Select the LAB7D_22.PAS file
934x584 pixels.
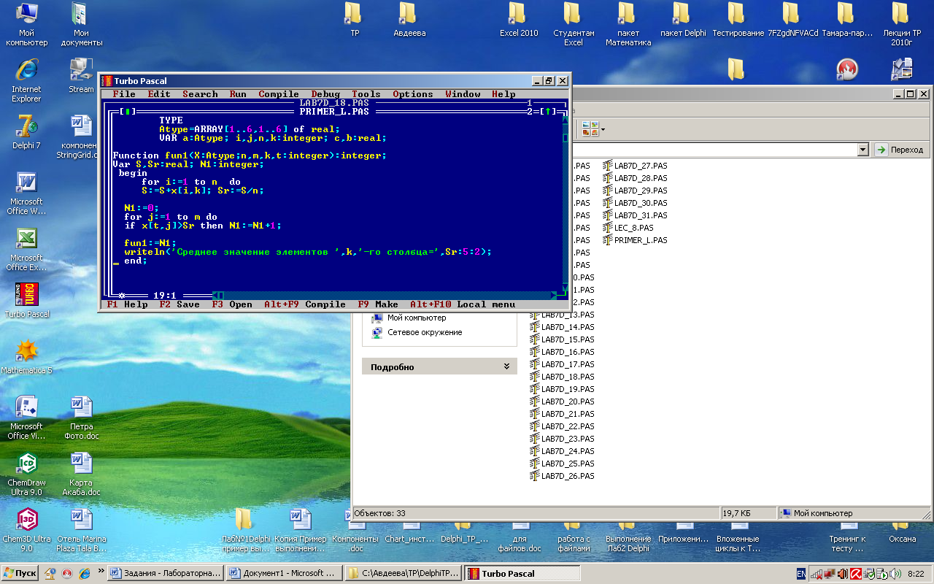coord(562,426)
